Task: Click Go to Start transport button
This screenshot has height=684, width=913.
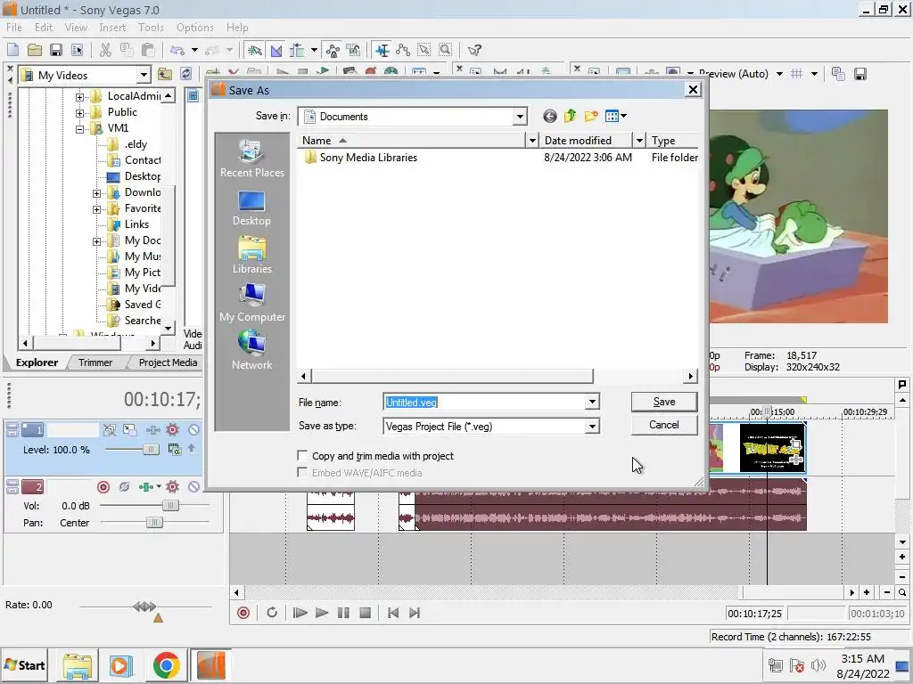Action: 393,613
